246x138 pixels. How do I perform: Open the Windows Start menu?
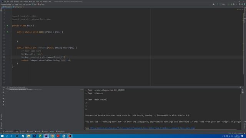click(2, 136)
